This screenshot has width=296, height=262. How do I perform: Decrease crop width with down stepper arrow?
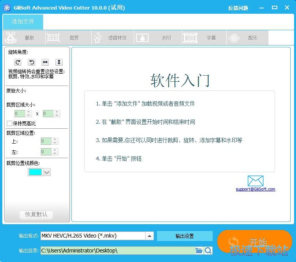[x=29, y=115]
